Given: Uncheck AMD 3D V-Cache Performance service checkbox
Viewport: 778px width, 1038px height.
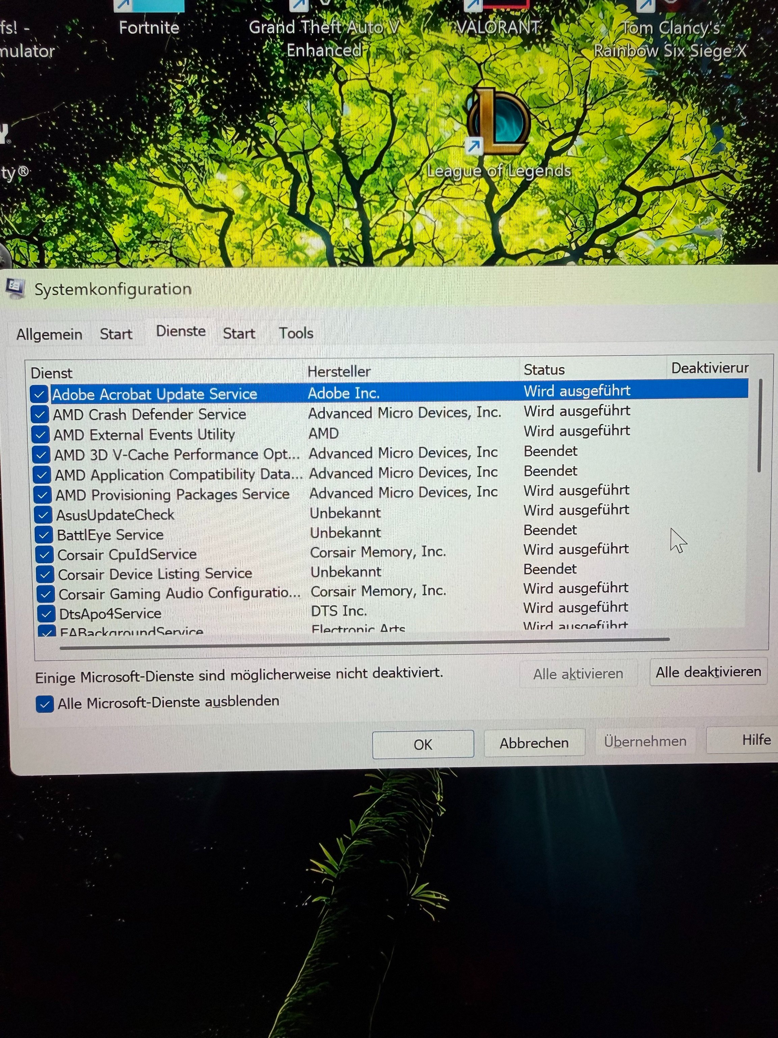Looking at the screenshot, I should pyautogui.click(x=41, y=455).
